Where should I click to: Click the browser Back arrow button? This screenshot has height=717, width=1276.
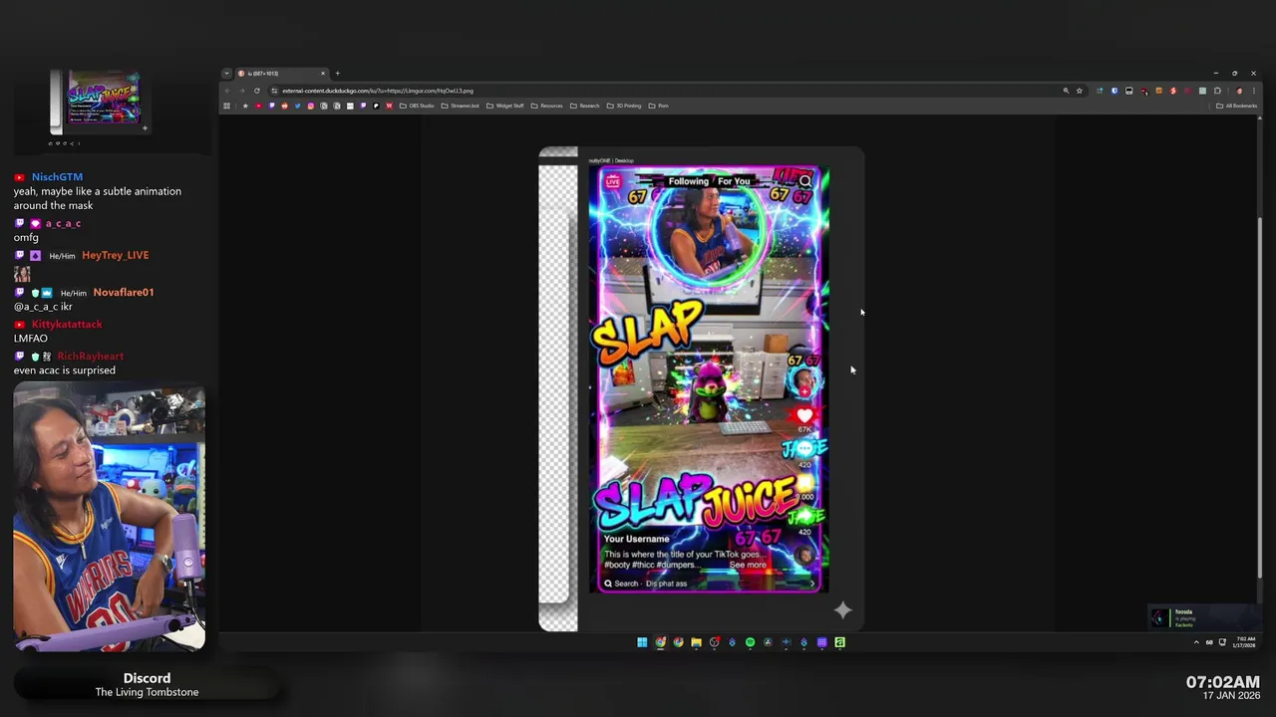(x=227, y=91)
